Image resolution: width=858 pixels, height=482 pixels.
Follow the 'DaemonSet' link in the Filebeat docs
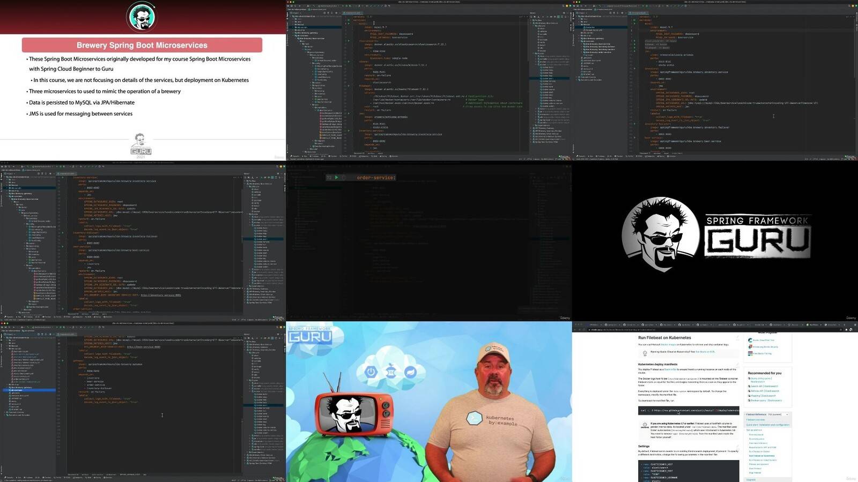tap(670, 369)
